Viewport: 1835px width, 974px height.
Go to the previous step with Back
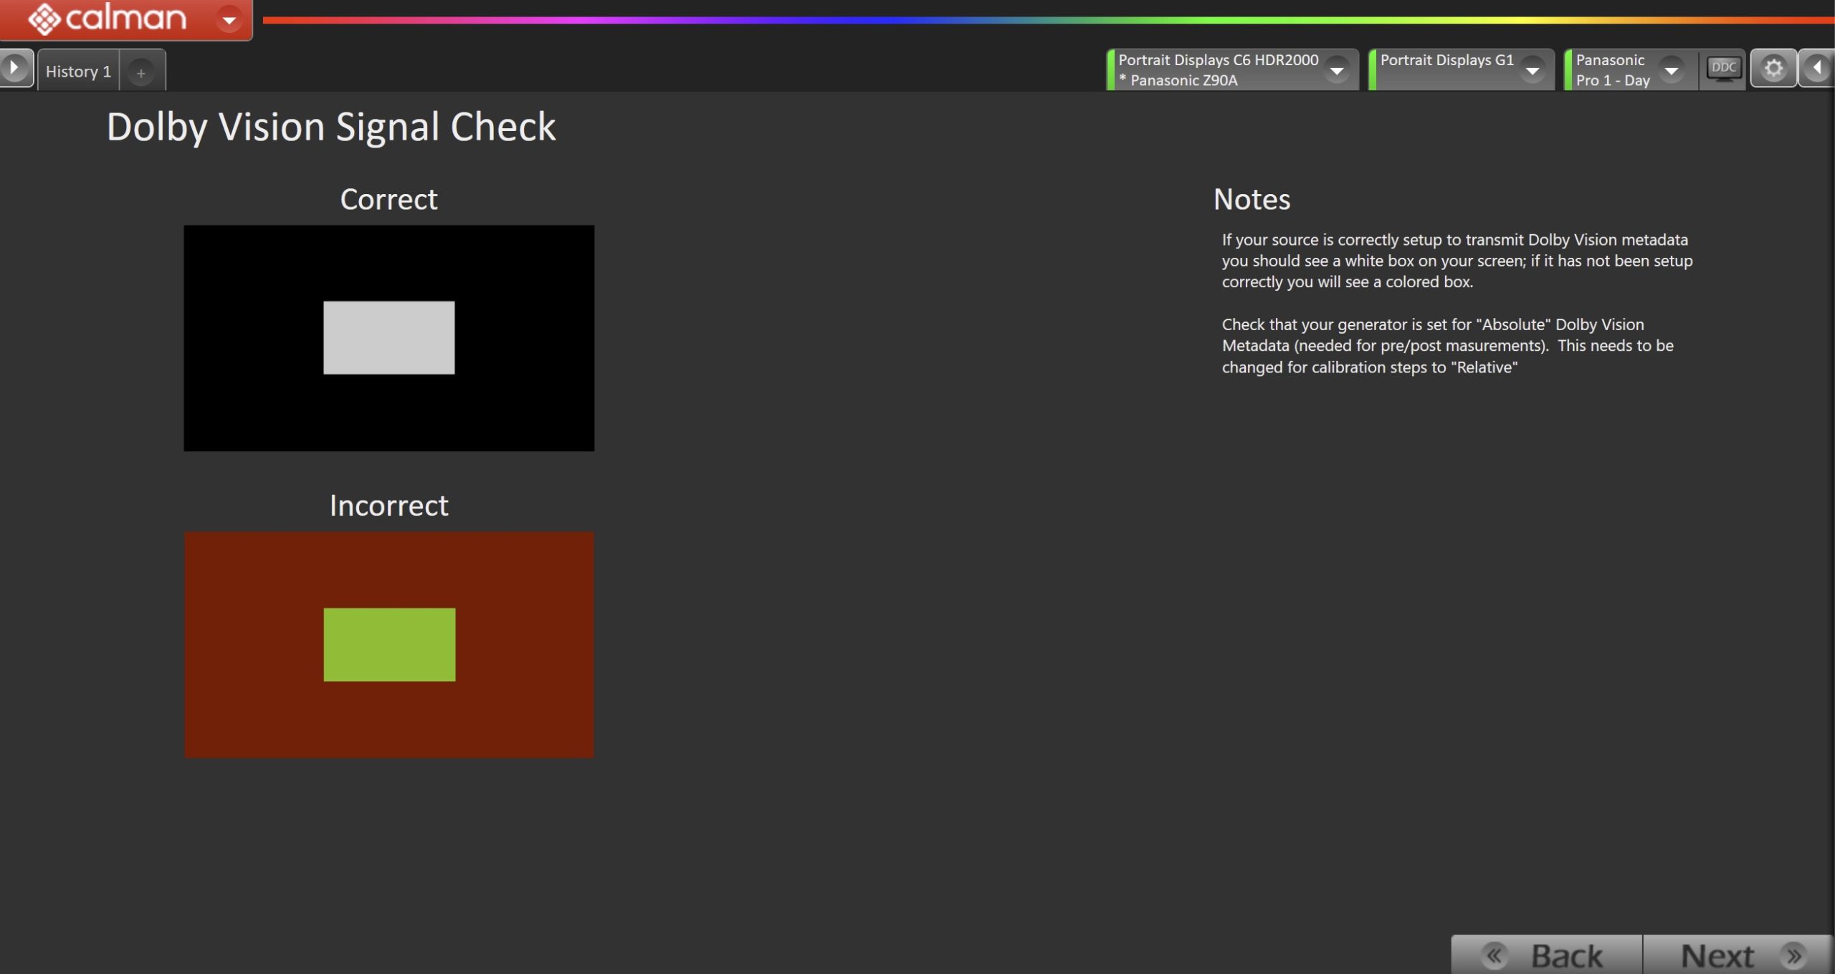1547,955
